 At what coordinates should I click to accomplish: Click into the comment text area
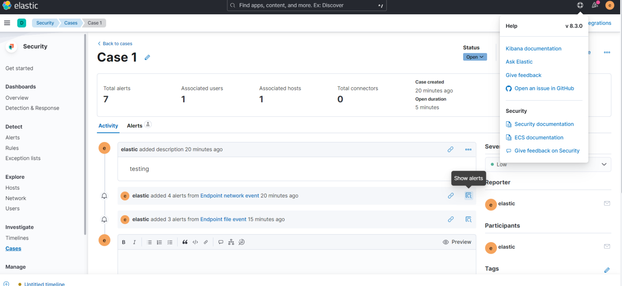297,262
